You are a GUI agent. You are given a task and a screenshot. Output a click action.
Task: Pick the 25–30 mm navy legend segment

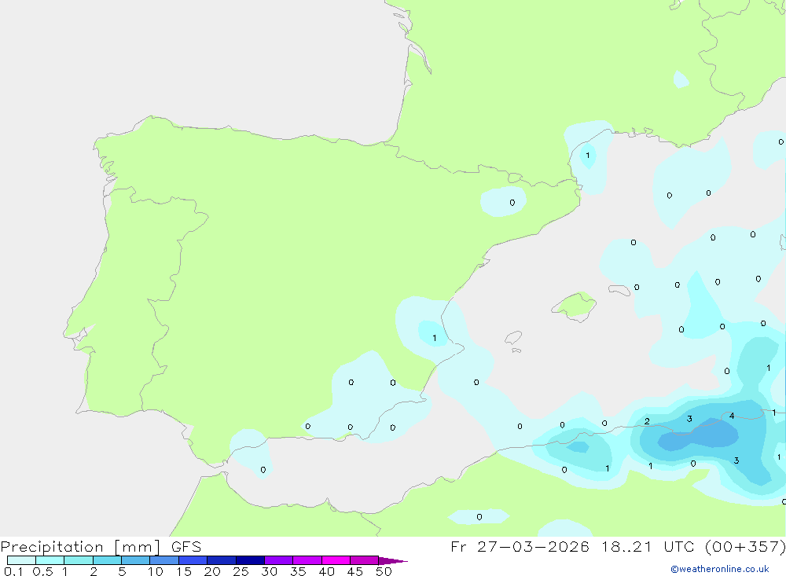(250, 560)
